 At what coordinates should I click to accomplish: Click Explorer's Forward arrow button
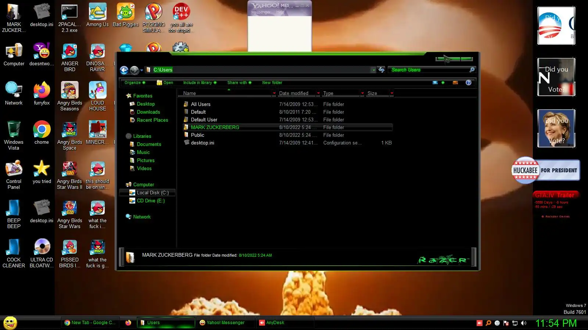(134, 70)
